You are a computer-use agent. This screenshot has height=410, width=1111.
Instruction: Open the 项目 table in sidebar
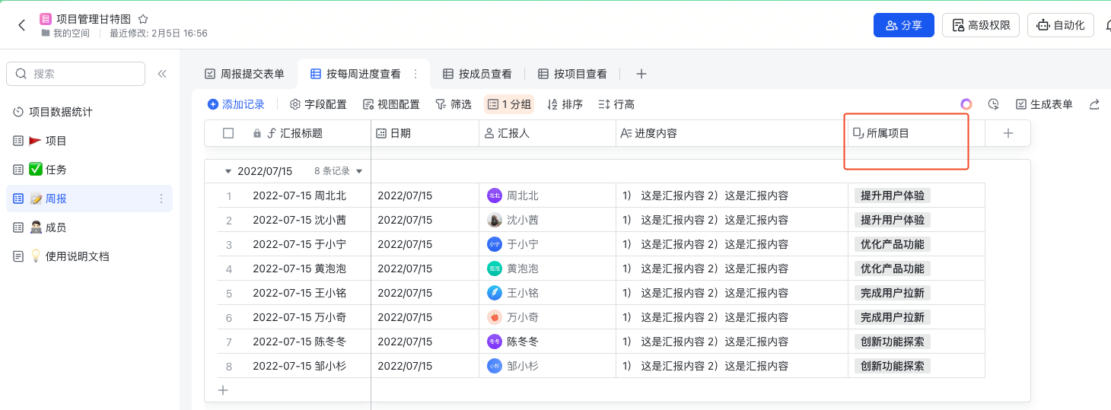tap(89, 141)
